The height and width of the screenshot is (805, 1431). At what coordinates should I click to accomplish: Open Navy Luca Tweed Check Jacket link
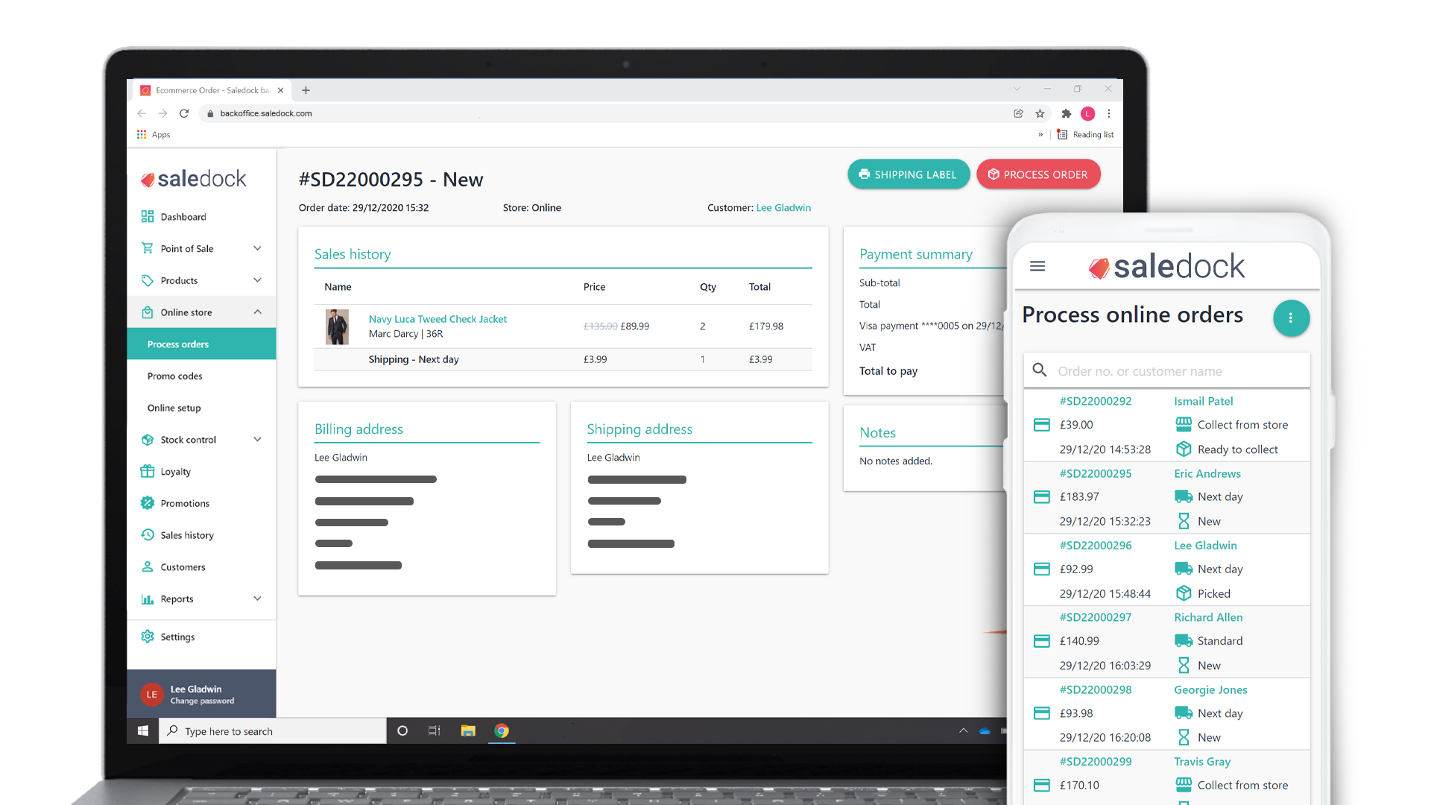[x=437, y=319]
